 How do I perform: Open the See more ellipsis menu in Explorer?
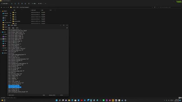[45, 4]
